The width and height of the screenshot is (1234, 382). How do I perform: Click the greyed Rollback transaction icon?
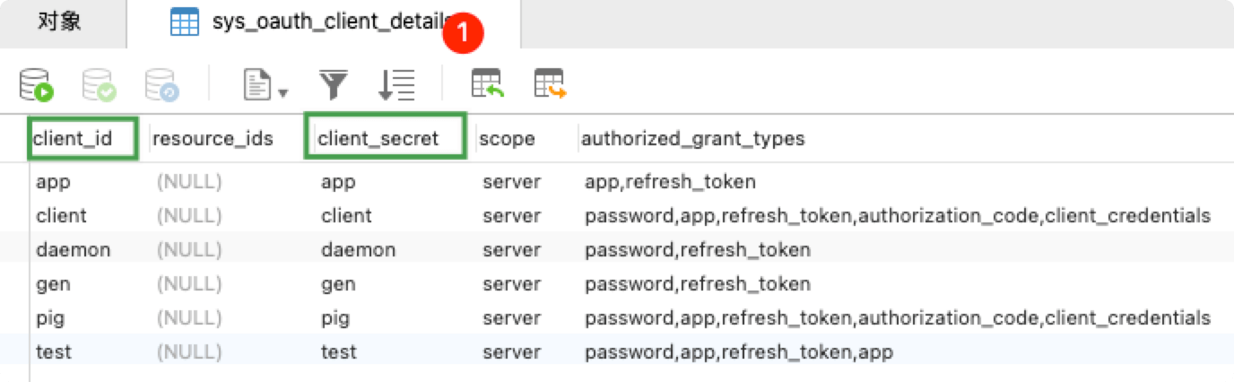162,84
